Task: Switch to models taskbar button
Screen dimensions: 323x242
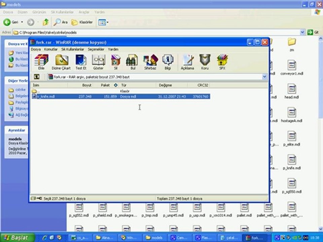Action: click(154, 238)
